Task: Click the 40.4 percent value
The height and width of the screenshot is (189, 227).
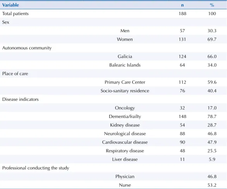Action: 212,91
